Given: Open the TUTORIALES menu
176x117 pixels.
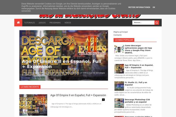Looking at the screenshot, I should (x=30, y=23).
